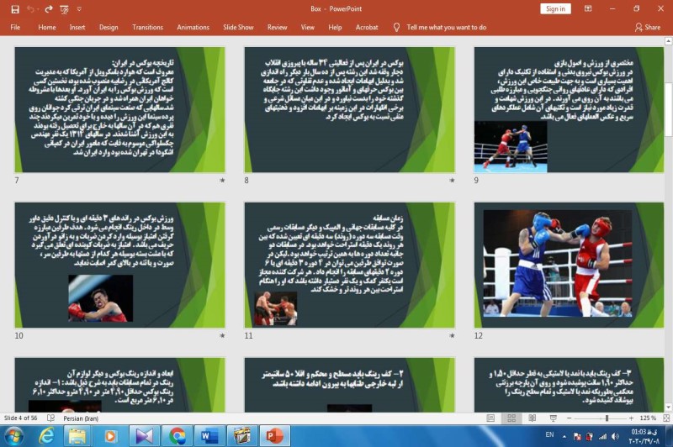
Task: Click the Sign in button
Action: pyautogui.click(x=555, y=8)
